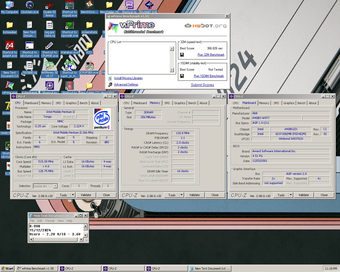340x272 pixels.
Task: Click CPU List scrollbar down arrow
Action: point(172,70)
